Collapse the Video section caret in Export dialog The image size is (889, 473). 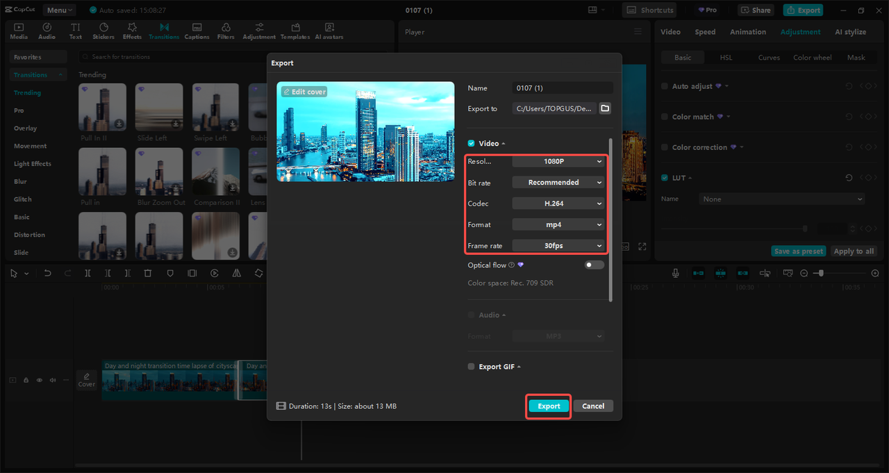click(x=504, y=144)
